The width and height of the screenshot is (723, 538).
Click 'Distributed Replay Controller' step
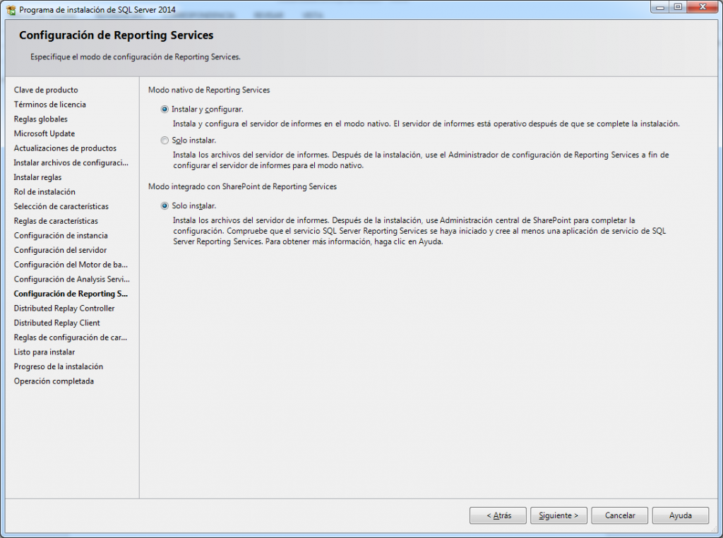pyautogui.click(x=64, y=308)
